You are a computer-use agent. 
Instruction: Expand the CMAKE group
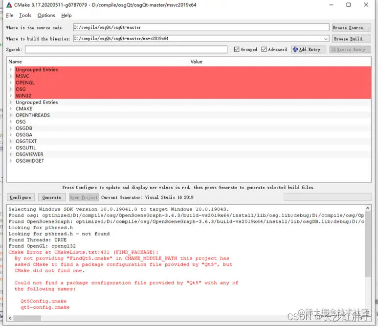11,109
